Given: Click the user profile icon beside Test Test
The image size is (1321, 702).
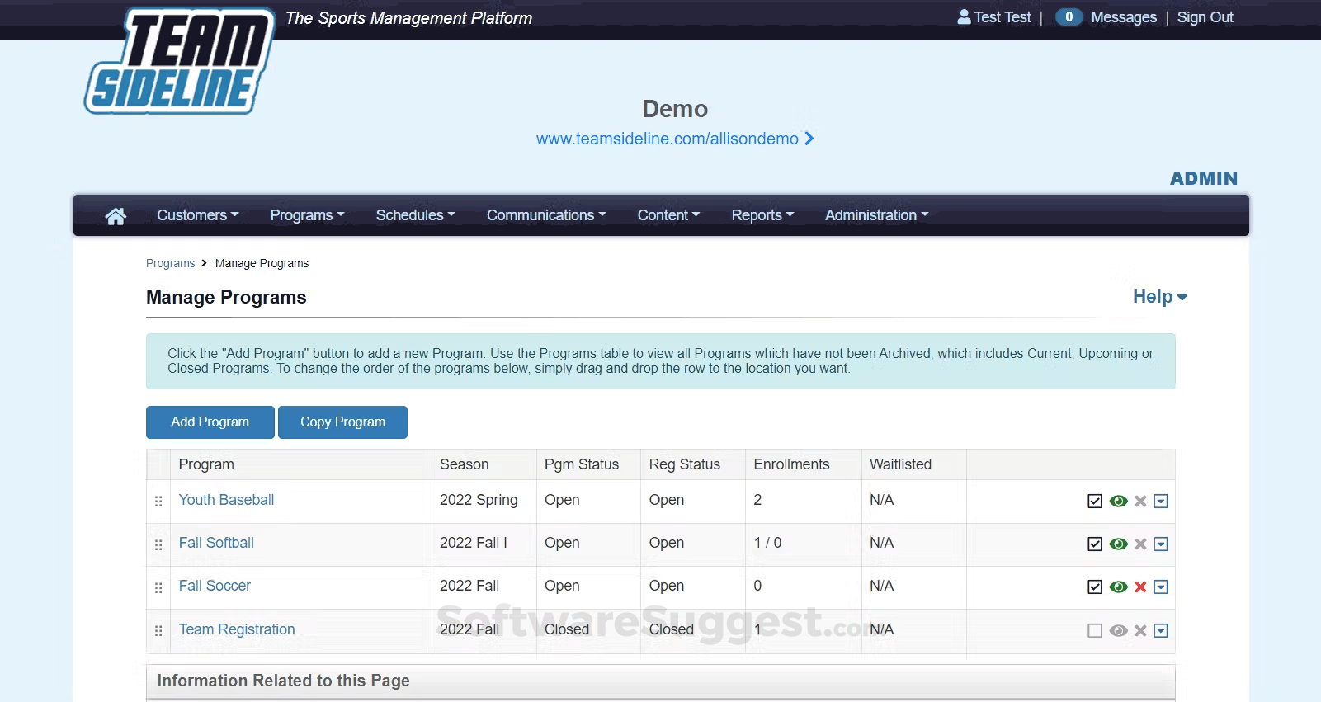Looking at the screenshot, I should point(964,16).
